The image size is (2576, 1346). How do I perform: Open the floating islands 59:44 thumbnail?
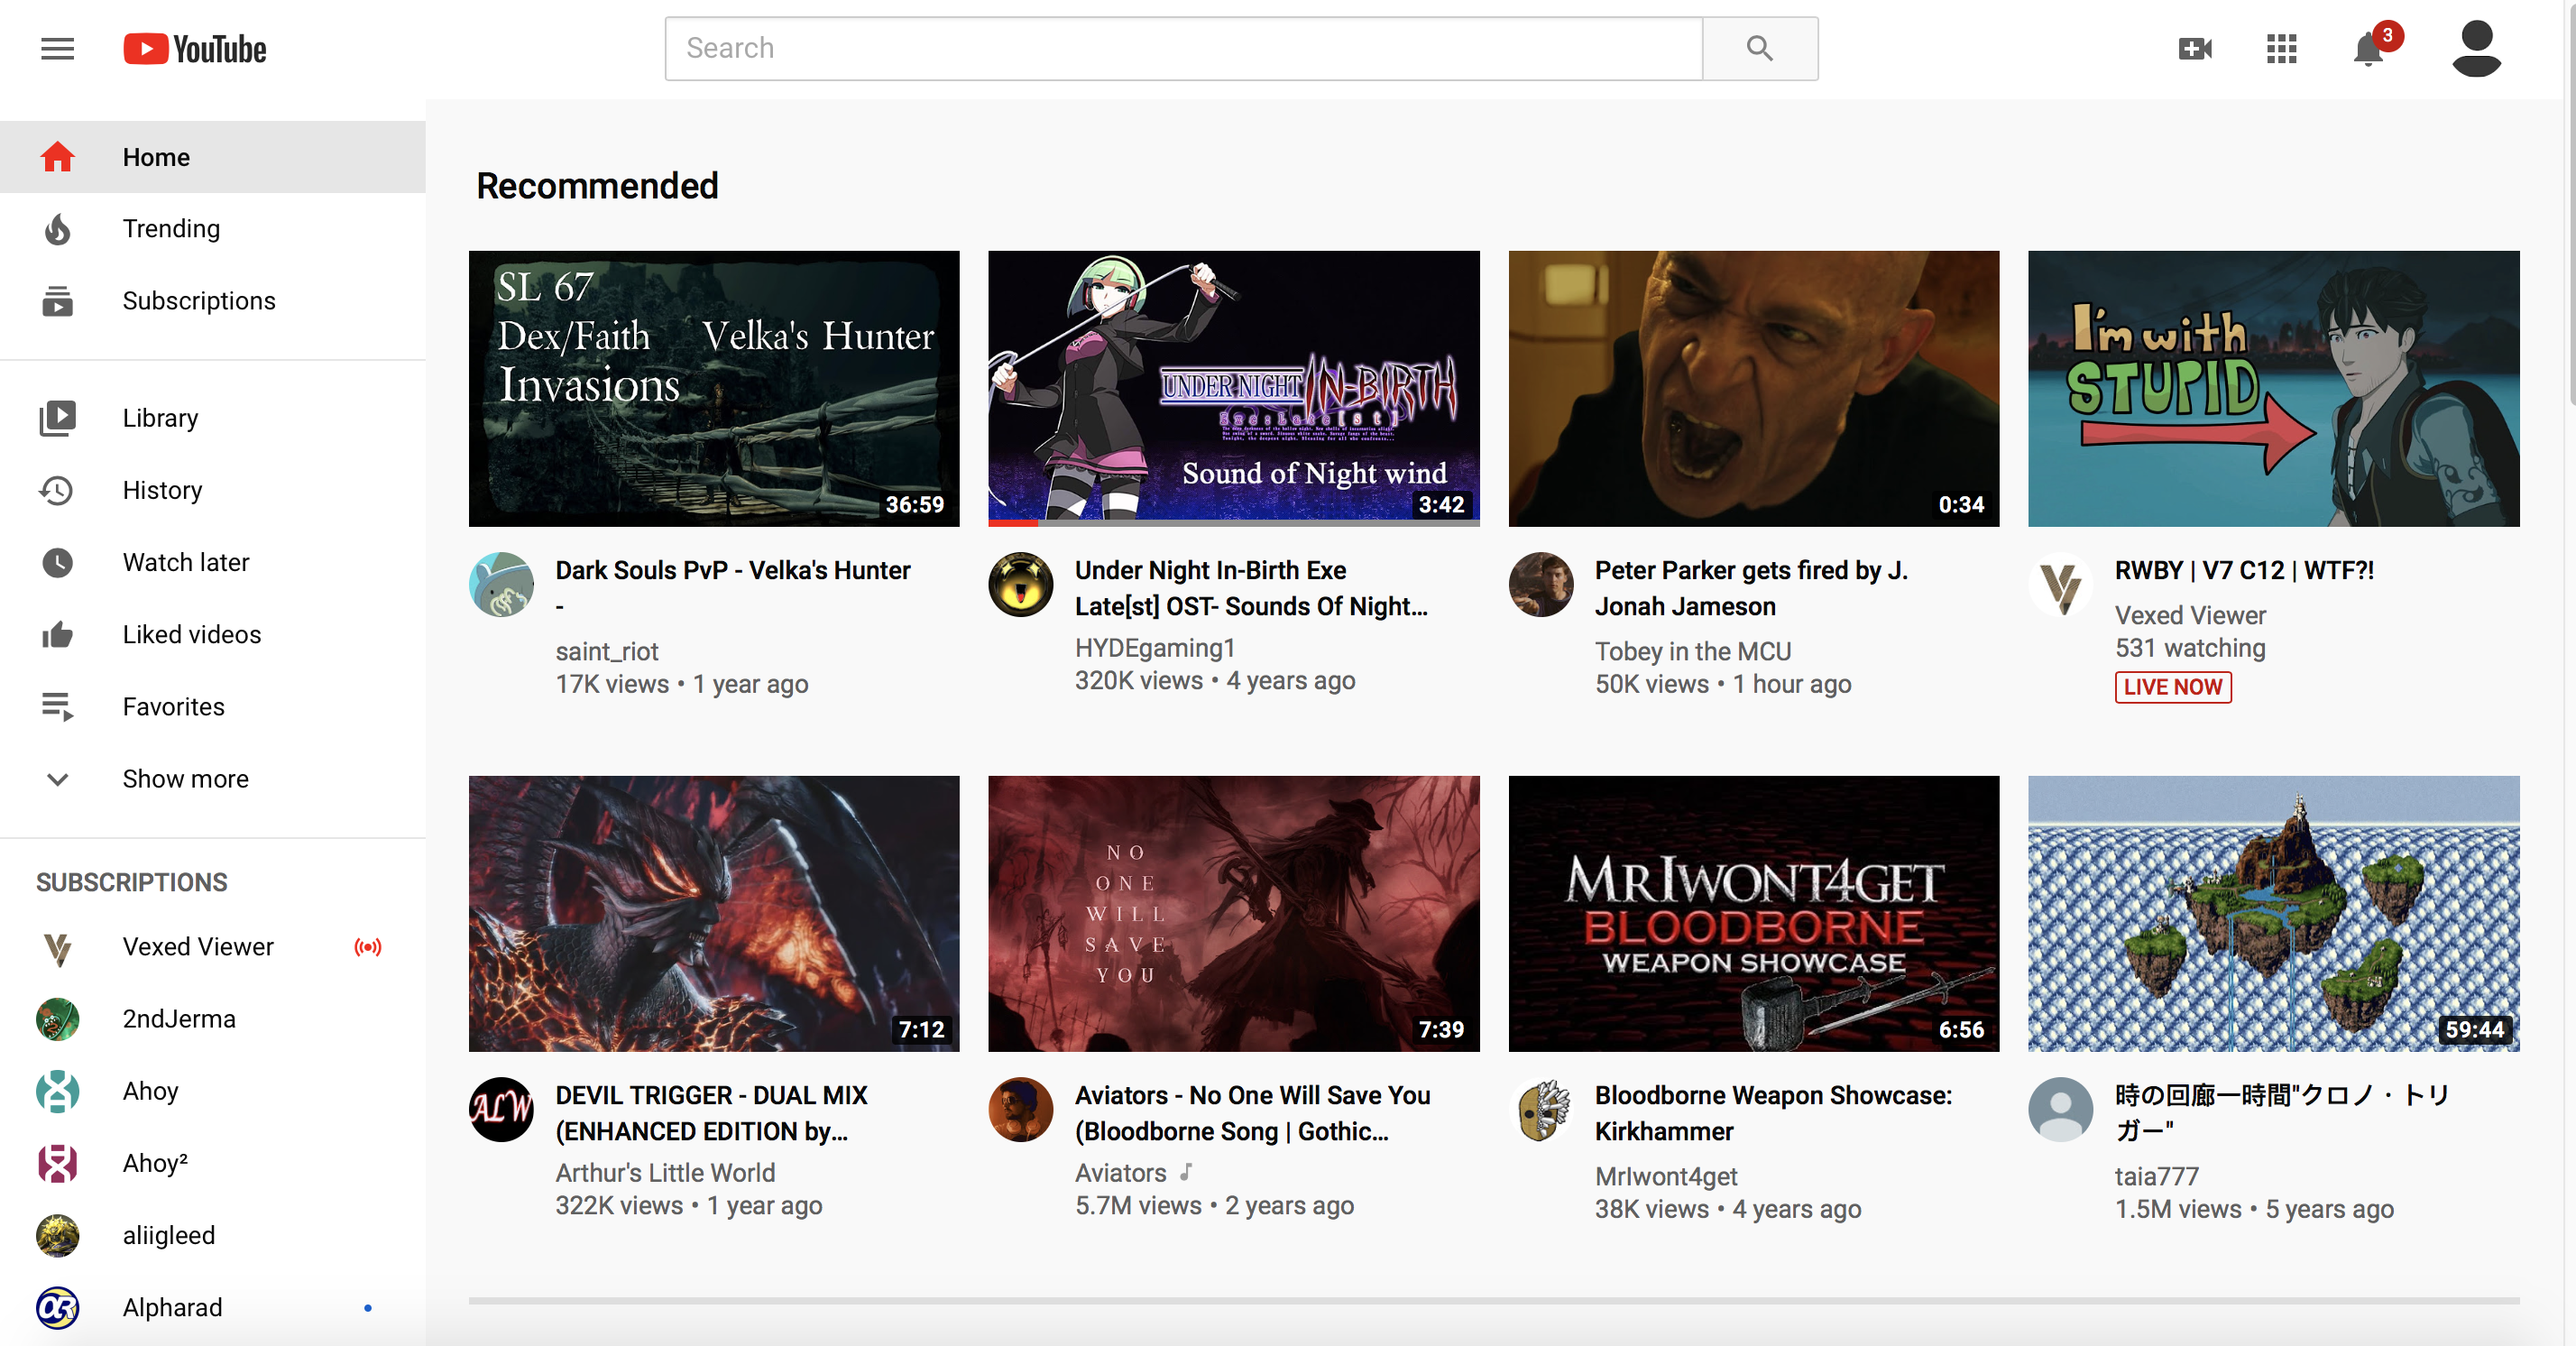pyautogui.click(x=2273, y=913)
